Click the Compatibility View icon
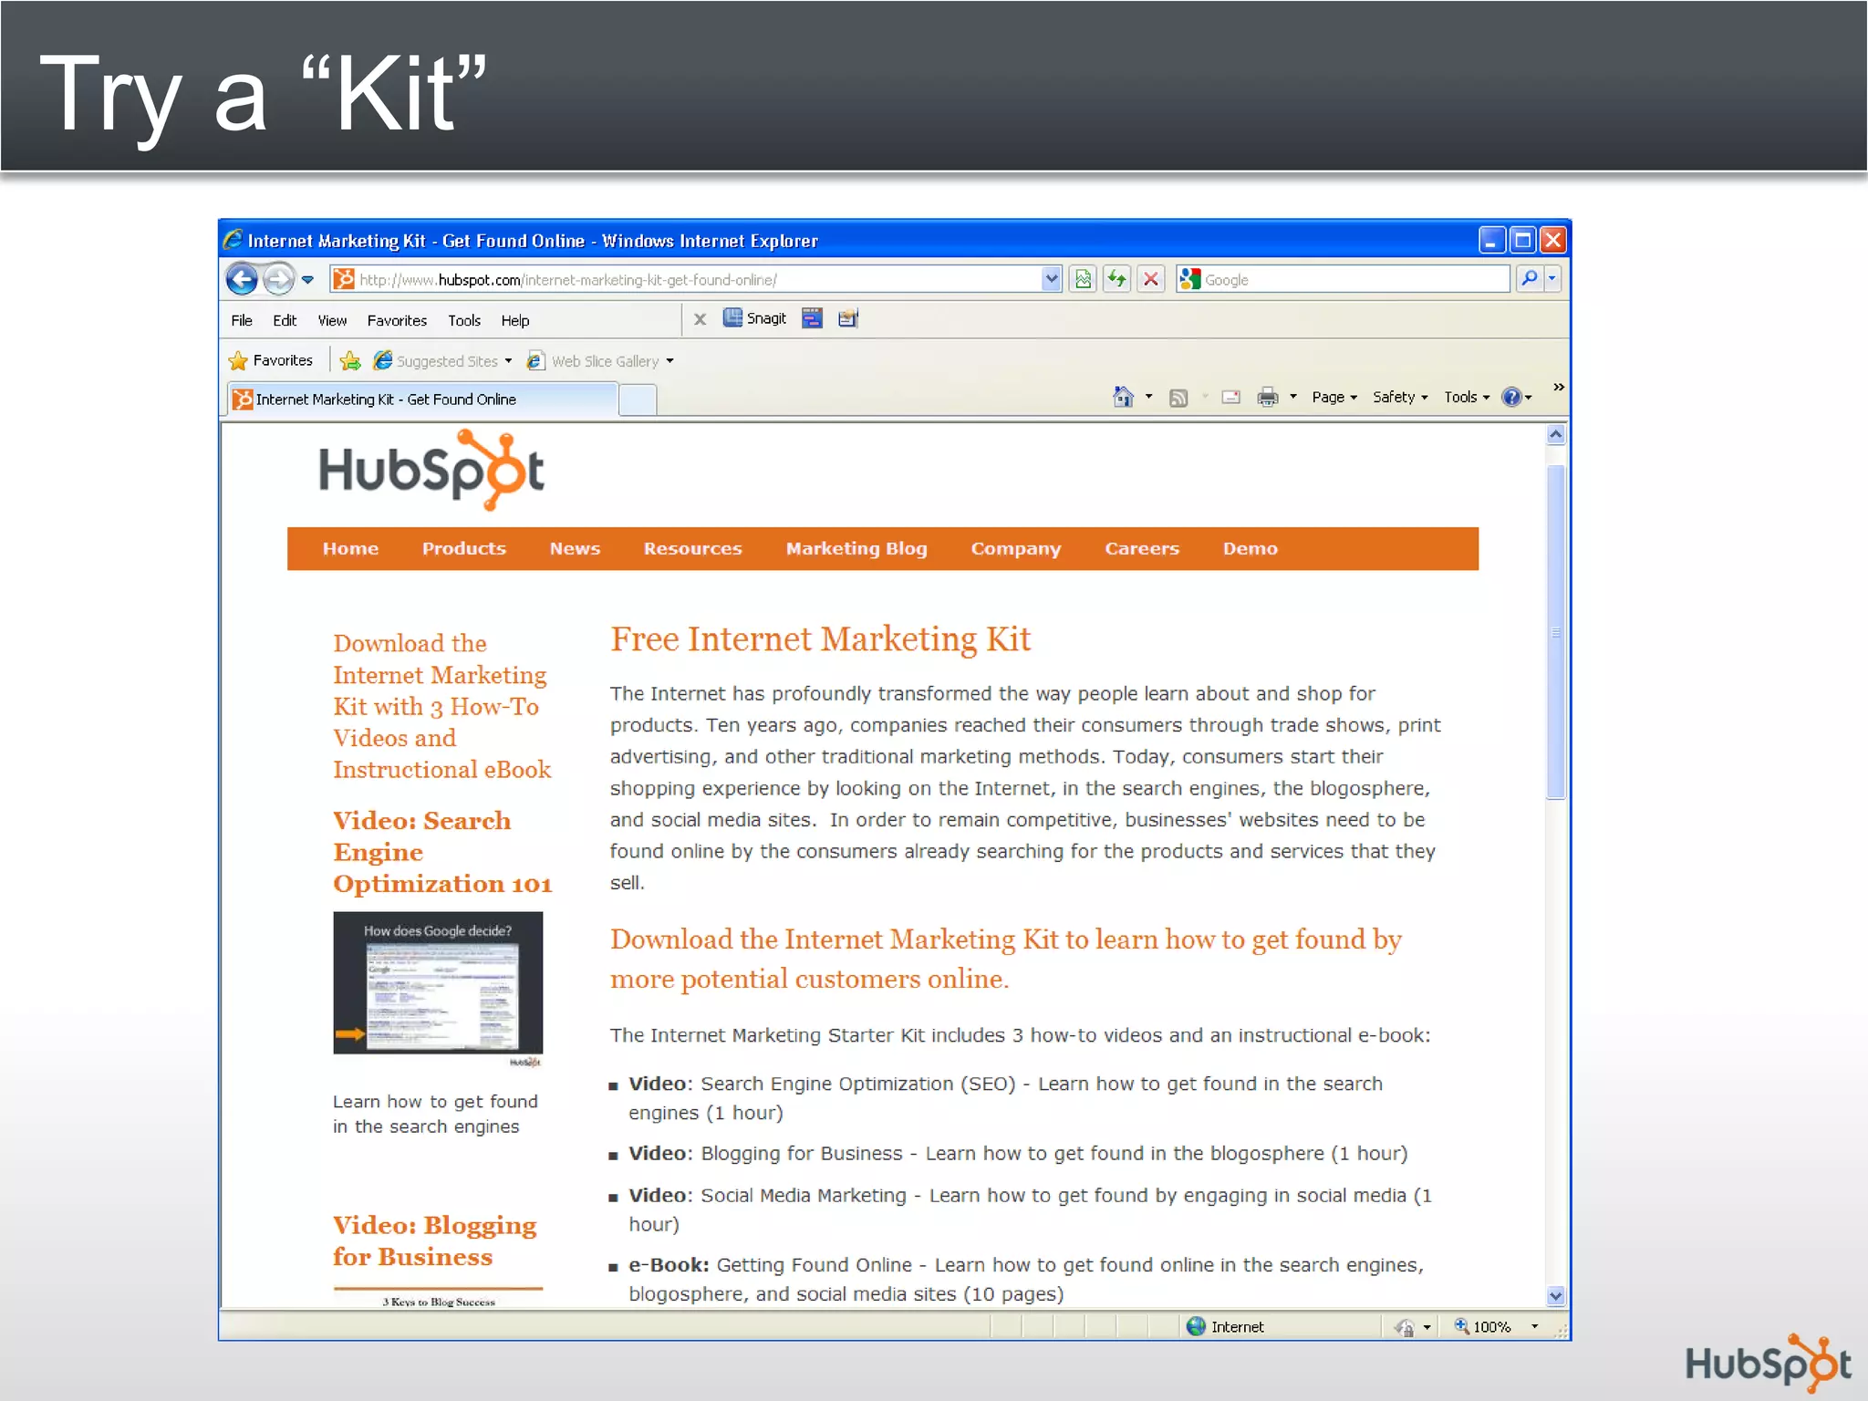Image resolution: width=1868 pixels, height=1401 pixels. (1083, 279)
